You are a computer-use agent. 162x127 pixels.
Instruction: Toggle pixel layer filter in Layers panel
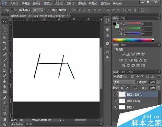(133, 77)
